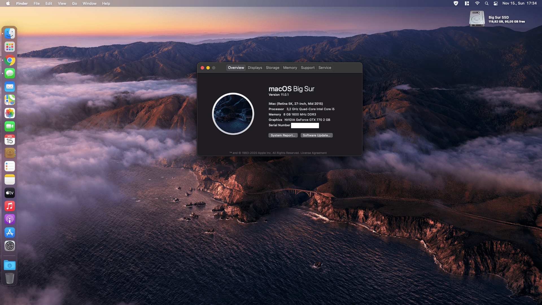The image size is (542, 305).
Task: Open Spotlight search from menu bar
Action: 486,3
